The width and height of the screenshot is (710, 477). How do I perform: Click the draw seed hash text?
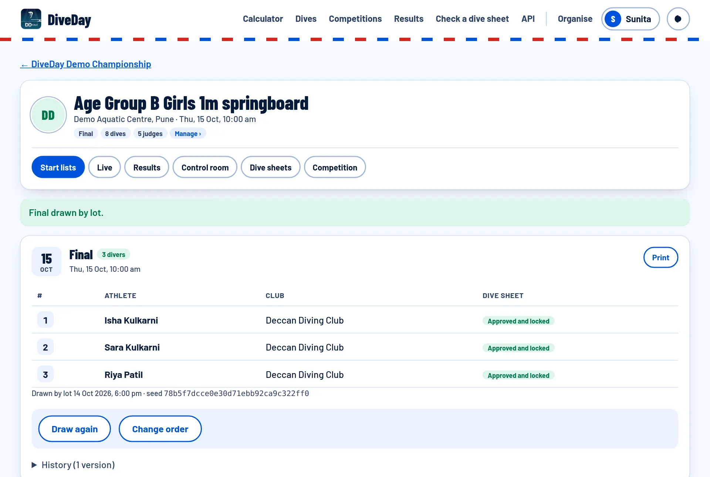coord(237,393)
